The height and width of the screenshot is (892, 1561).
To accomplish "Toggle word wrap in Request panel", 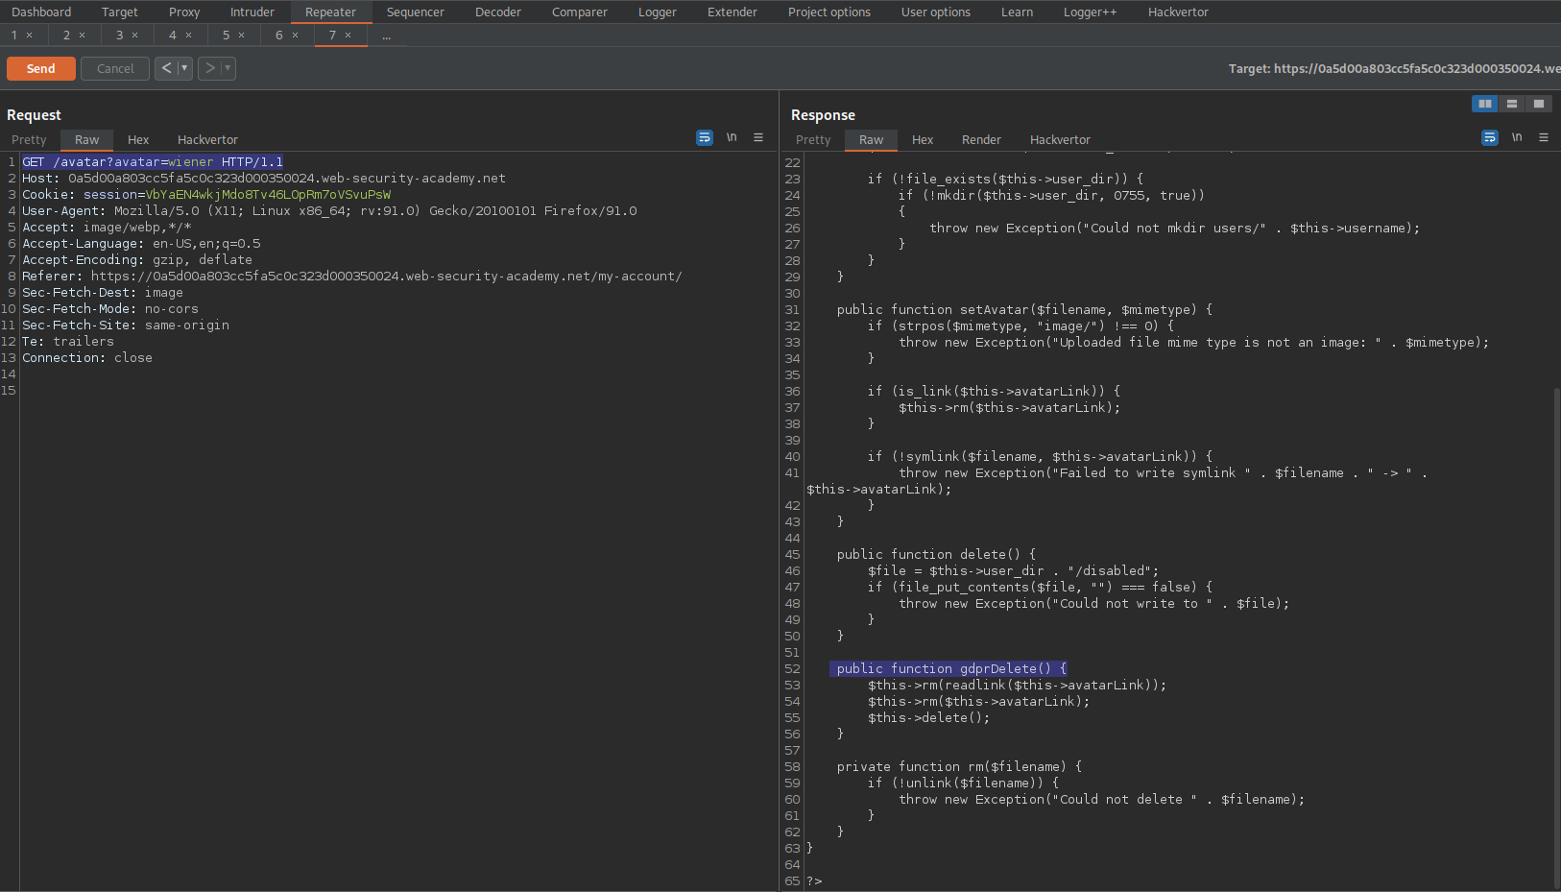I will 705,137.
